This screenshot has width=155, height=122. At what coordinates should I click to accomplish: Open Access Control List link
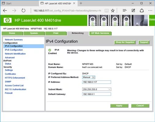14,85
